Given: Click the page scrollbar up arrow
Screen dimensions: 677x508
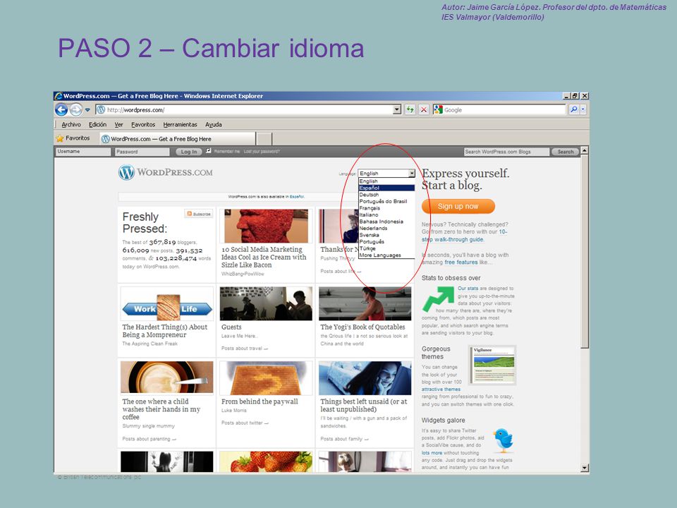Looking at the screenshot, I should click(x=585, y=150).
